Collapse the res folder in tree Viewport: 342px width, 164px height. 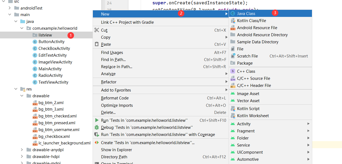coord(16,89)
